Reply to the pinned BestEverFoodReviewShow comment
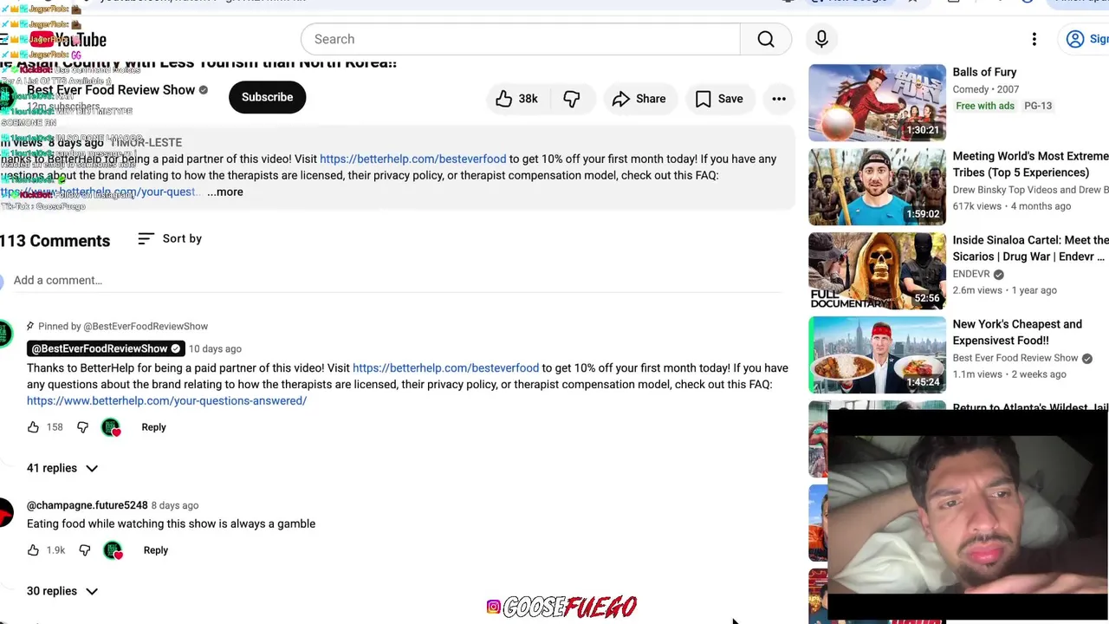The image size is (1109, 624). [153, 427]
